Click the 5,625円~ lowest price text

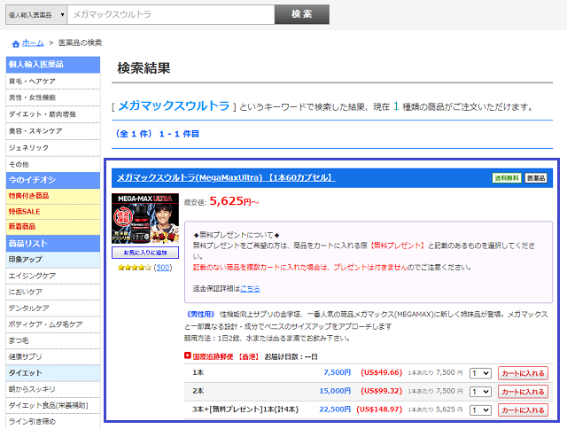(234, 201)
